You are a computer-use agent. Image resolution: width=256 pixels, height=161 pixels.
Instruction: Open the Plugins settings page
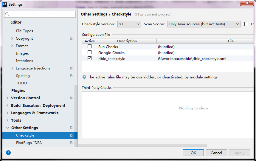18,91
